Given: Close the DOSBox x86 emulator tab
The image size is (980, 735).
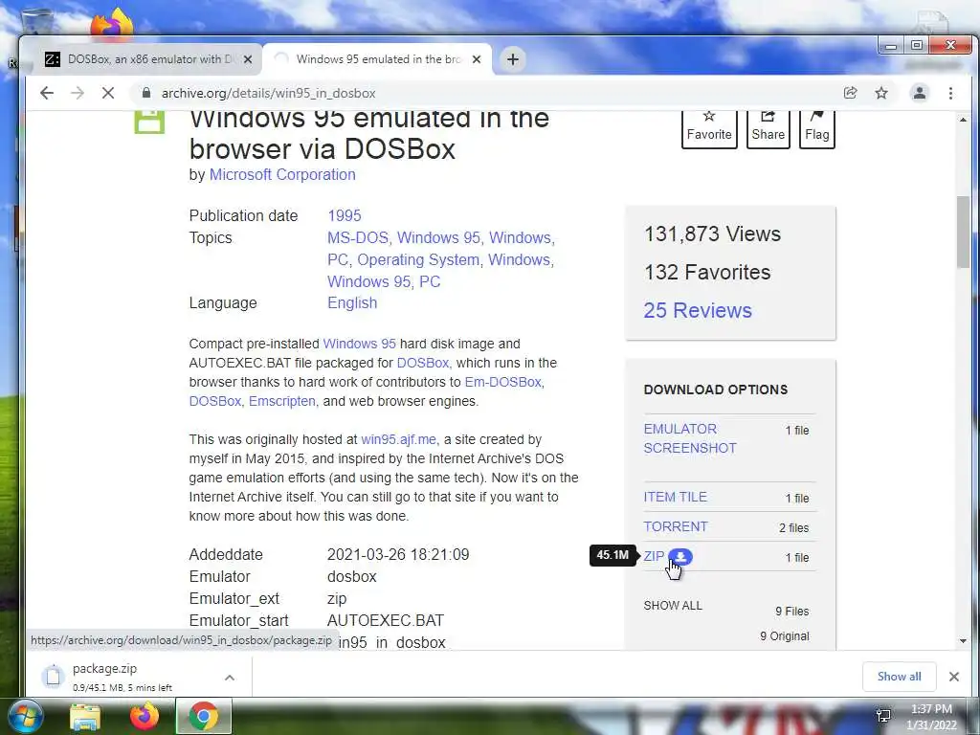Looking at the screenshot, I should tap(248, 59).
